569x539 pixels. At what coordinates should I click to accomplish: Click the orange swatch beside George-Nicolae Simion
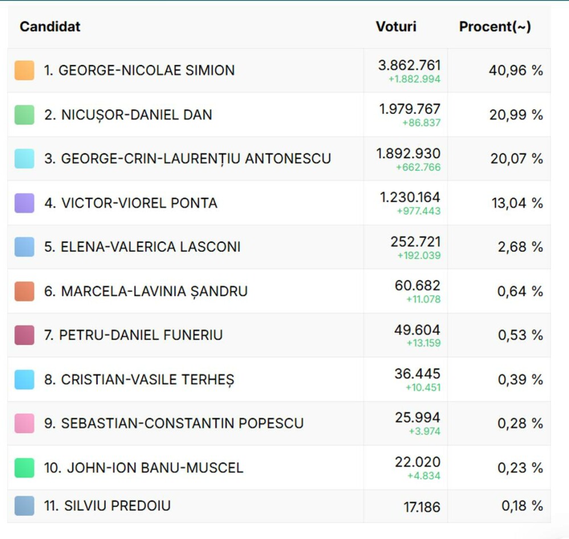coord(24,71)
